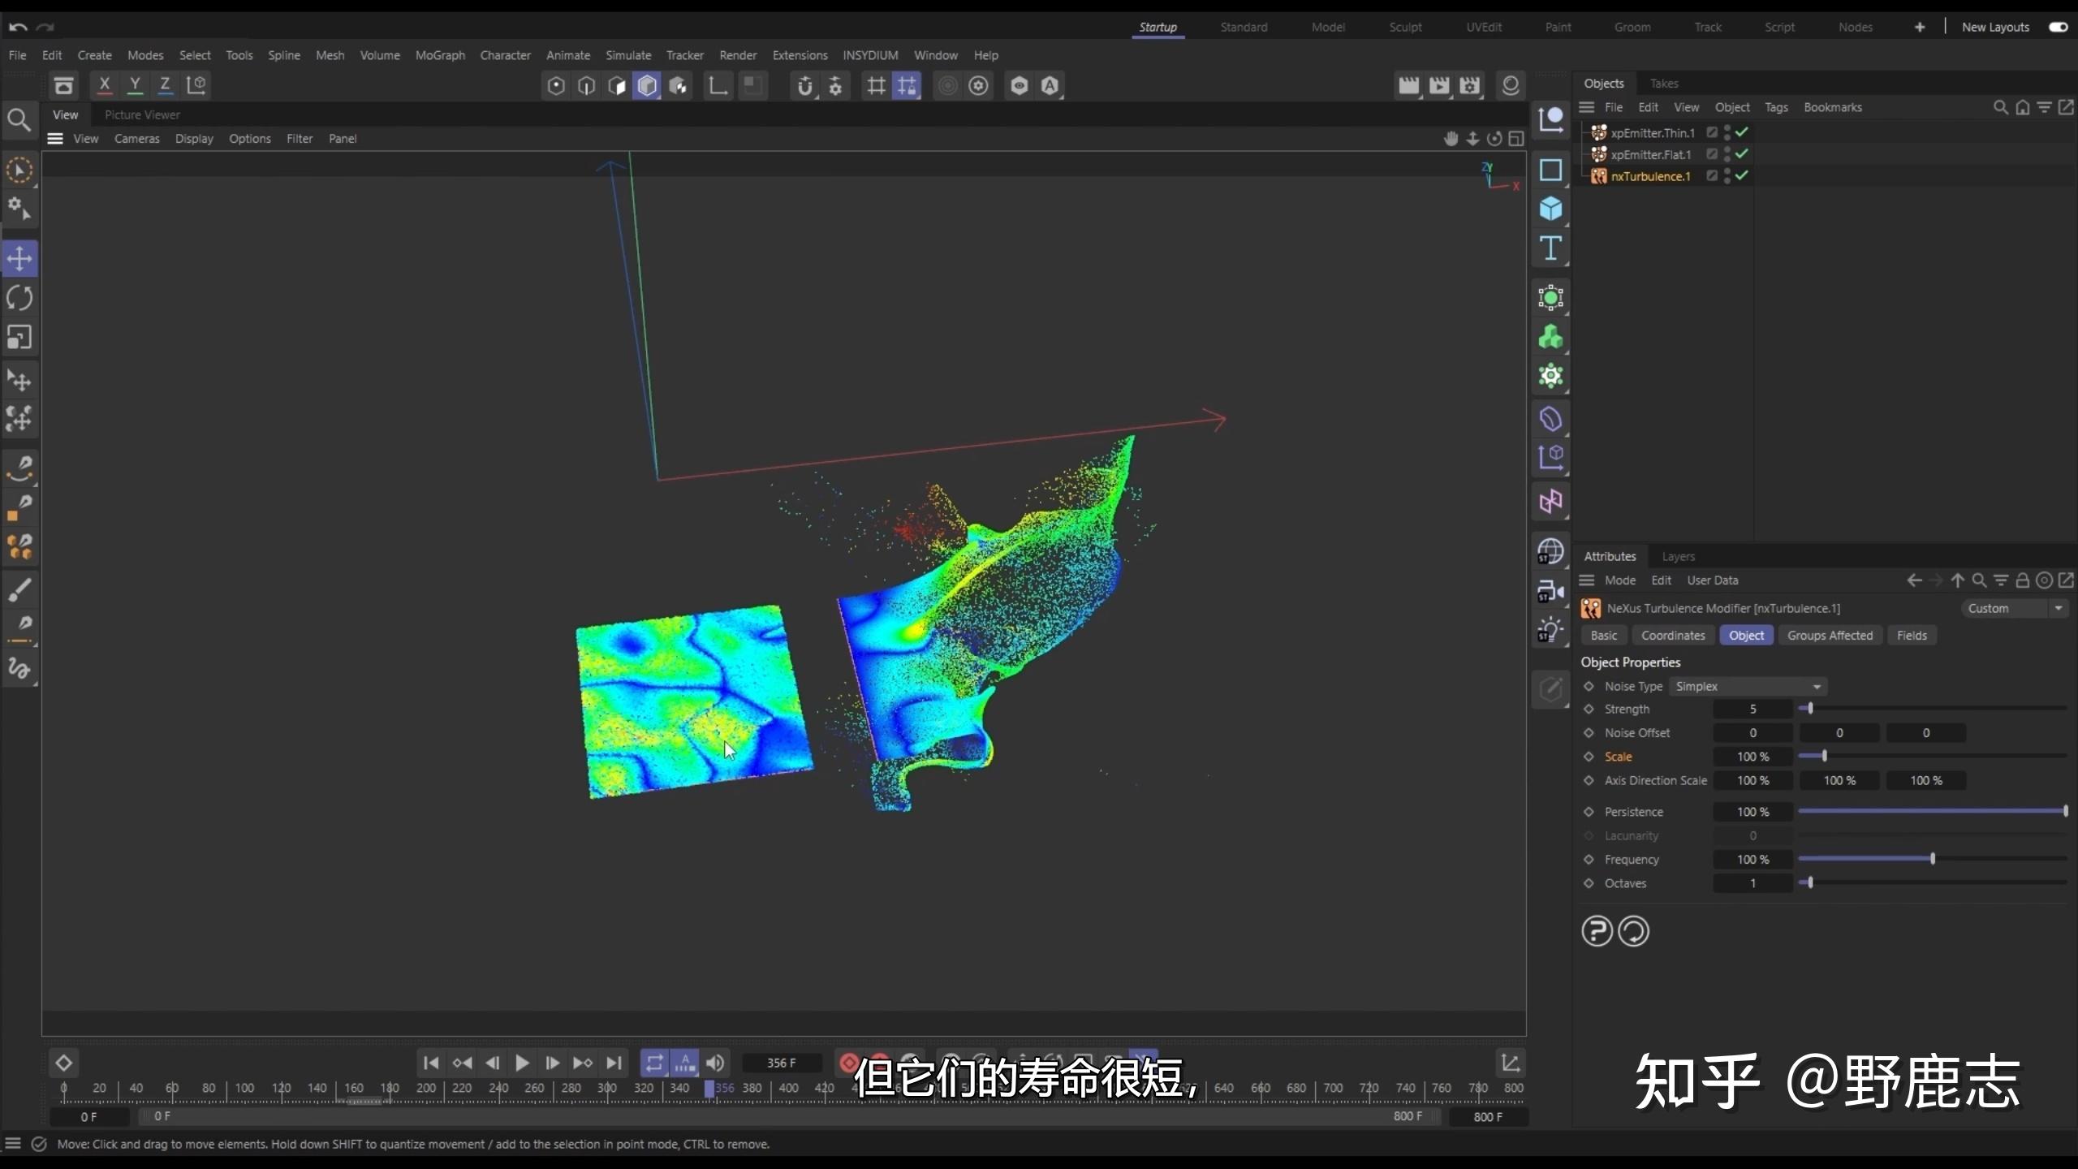
Task: Click the Text spline tool icon
Action: coord(1550,248)
